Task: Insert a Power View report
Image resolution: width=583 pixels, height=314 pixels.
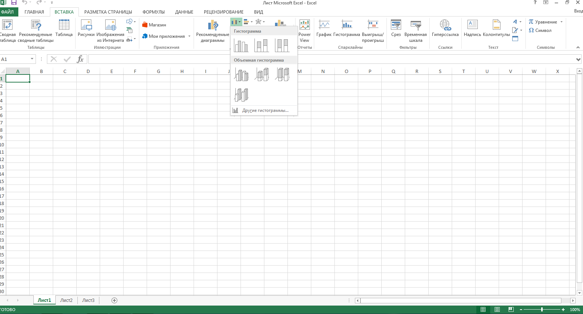Action: [x=304, y=31]
